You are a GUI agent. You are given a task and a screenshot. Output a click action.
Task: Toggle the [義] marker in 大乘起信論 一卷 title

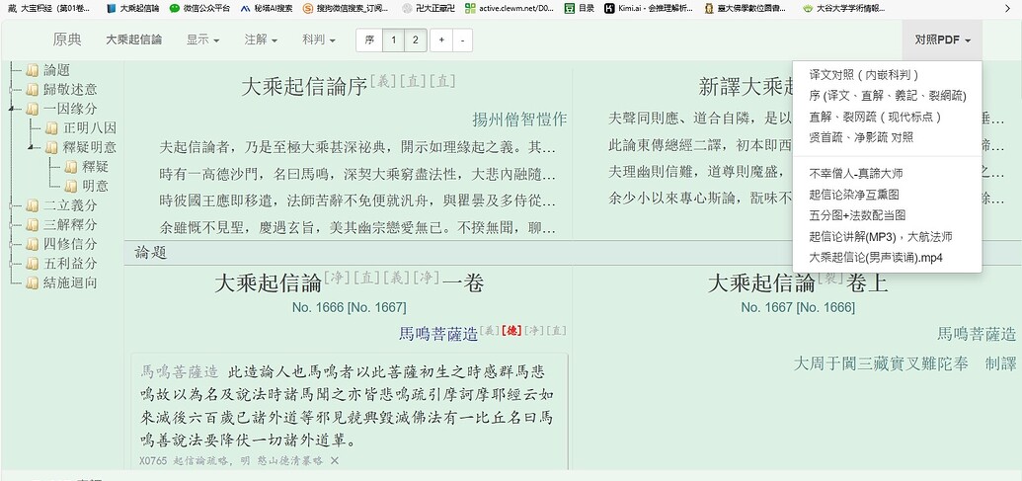pyautogui.click(x=397, y=278)
